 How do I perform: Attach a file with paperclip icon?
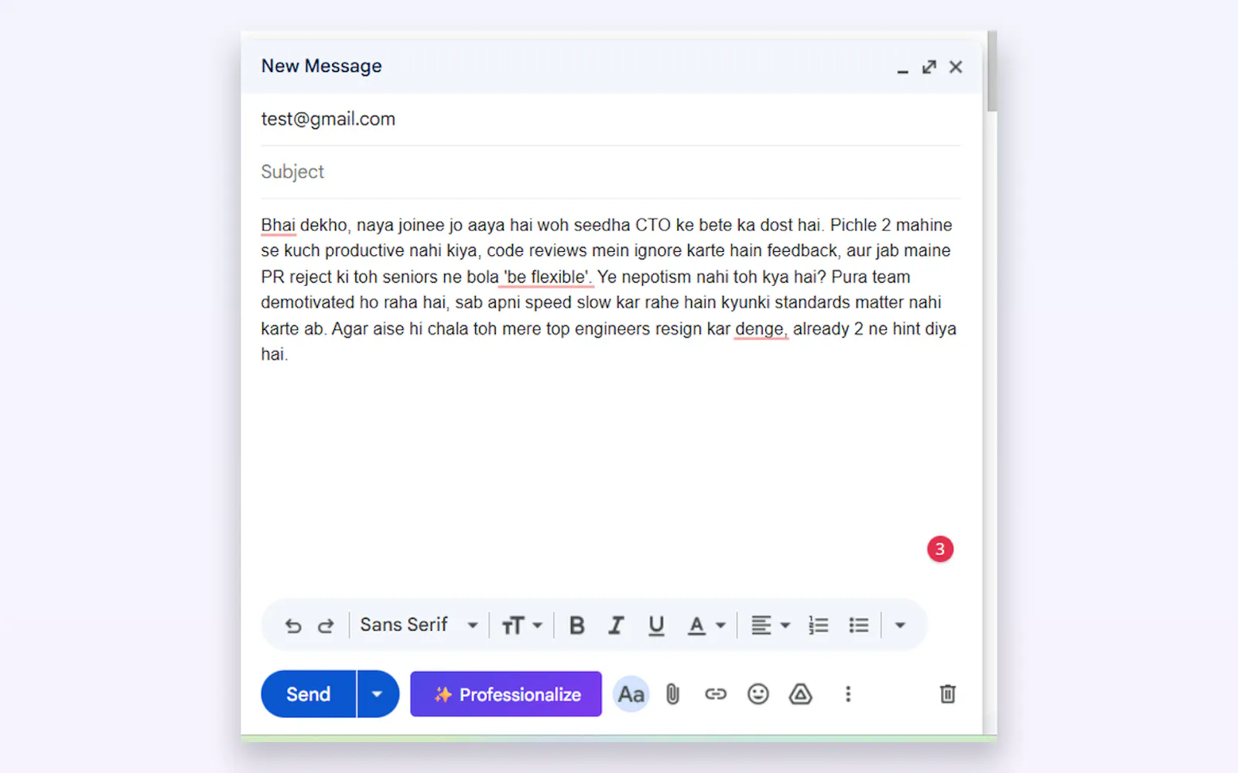(x=673, y=694)
